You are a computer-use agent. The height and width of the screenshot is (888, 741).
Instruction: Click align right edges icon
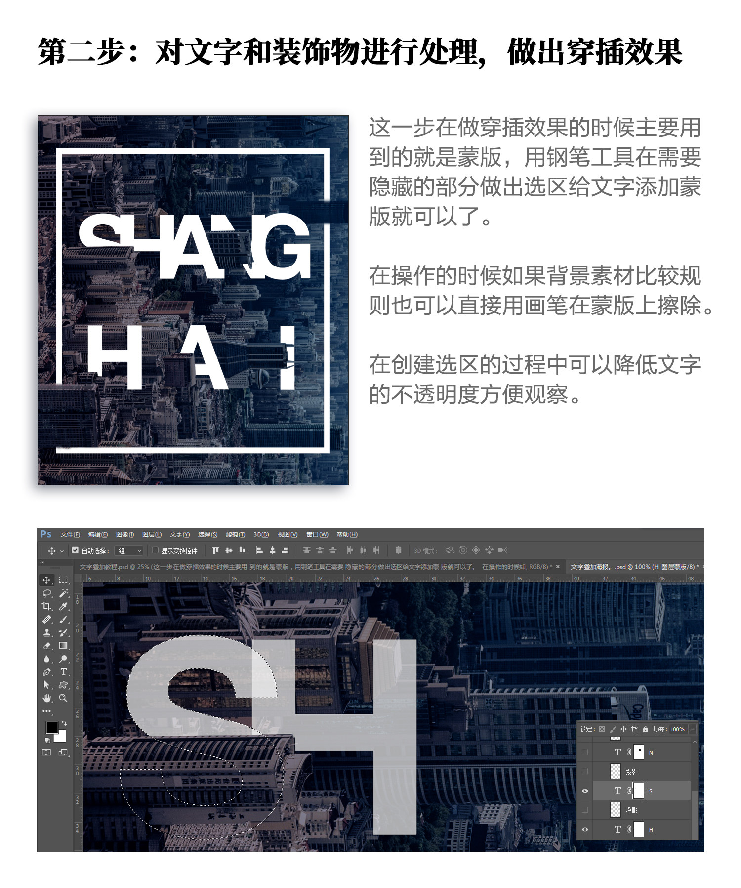click(285, 550)
